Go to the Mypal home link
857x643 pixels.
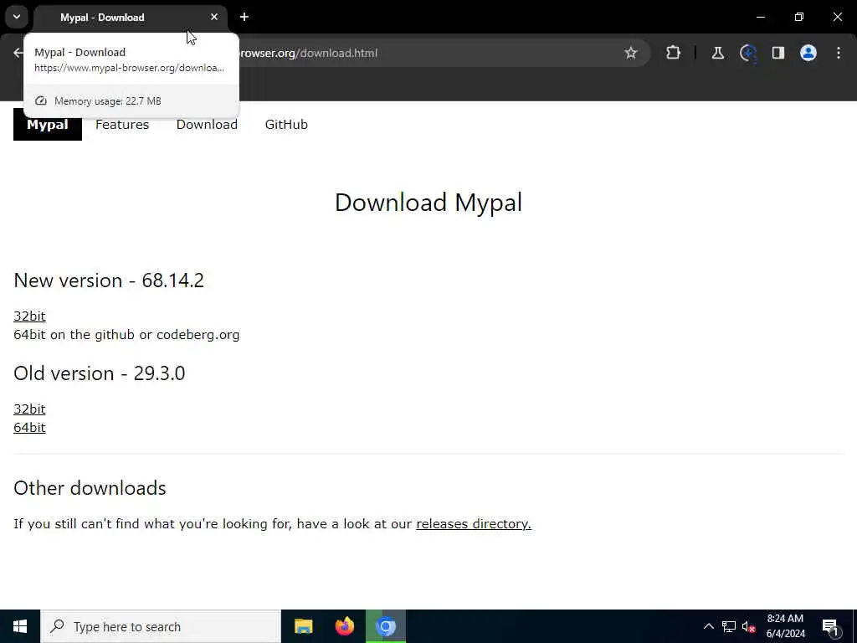(48, 124)
